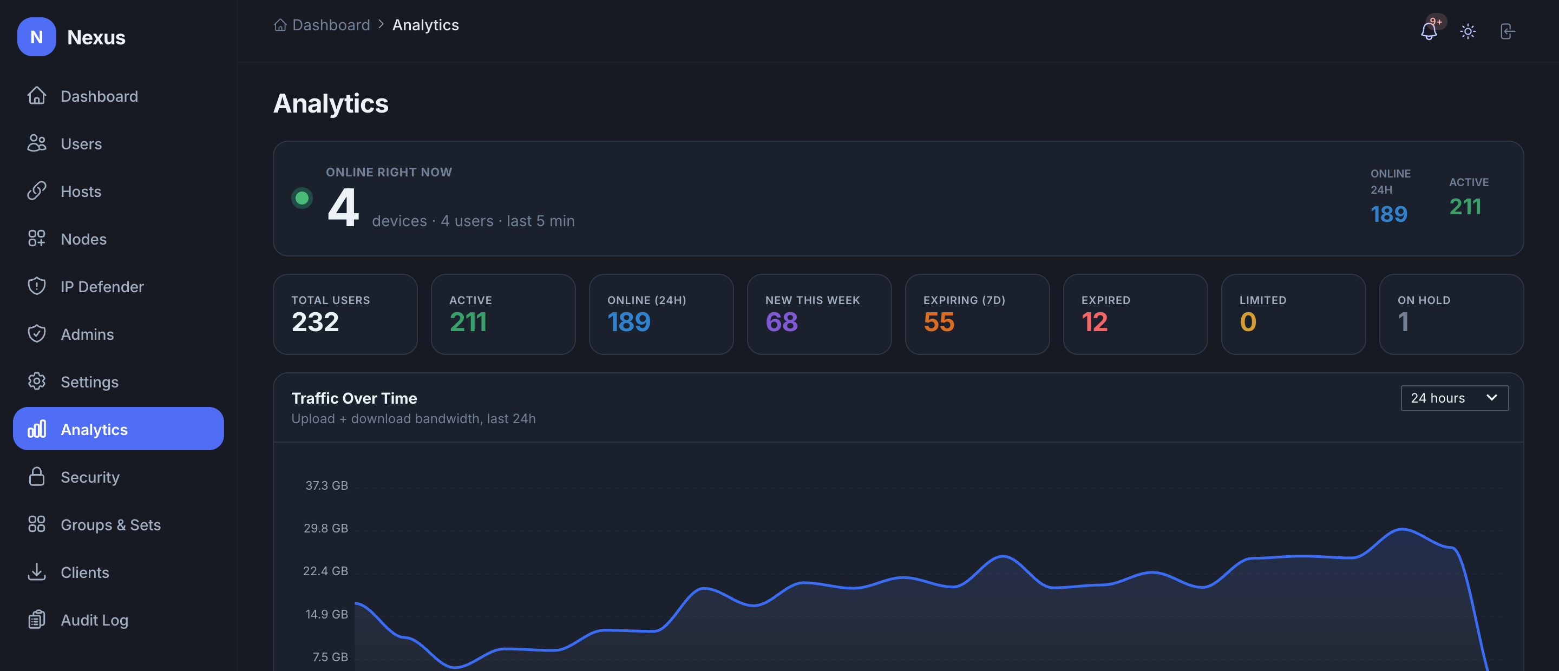Open IP Defender section
1559x671 pixels.
[118, 286]
